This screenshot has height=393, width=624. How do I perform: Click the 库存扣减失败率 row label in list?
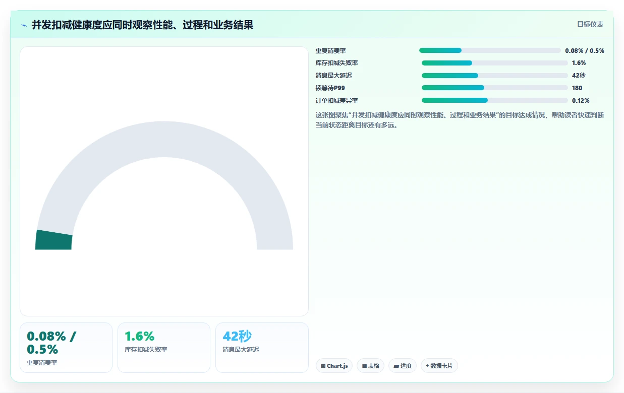click(337, 63)
